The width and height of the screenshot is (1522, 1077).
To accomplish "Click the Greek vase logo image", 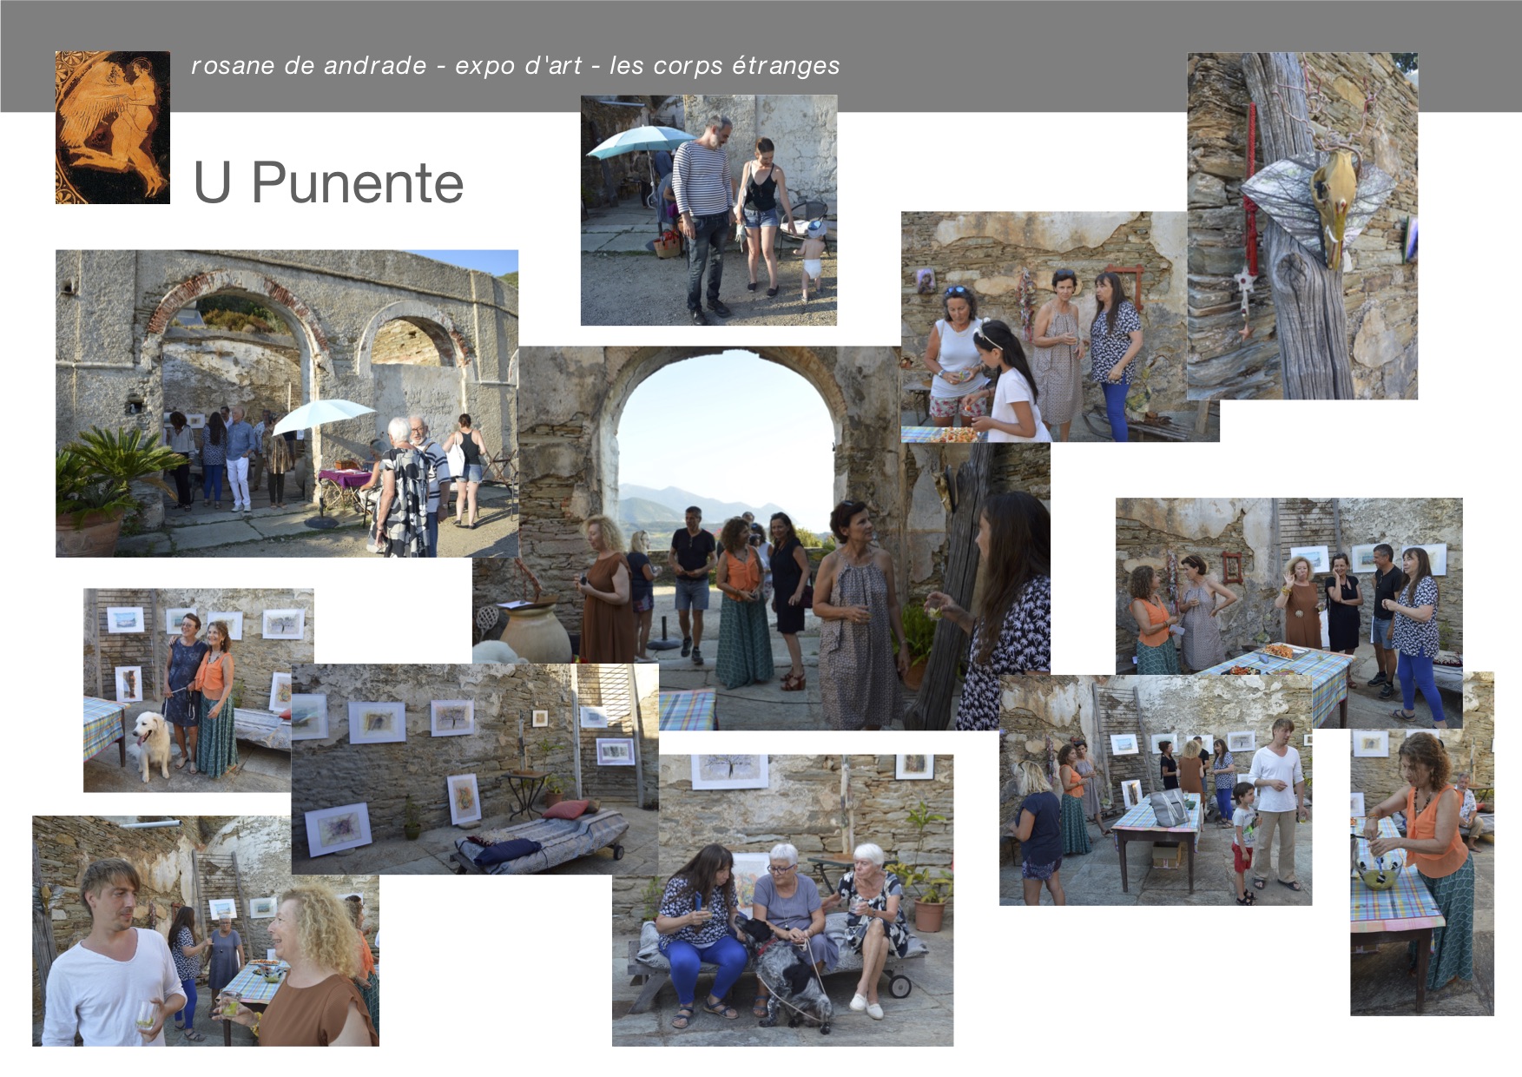I will [113, 128].
